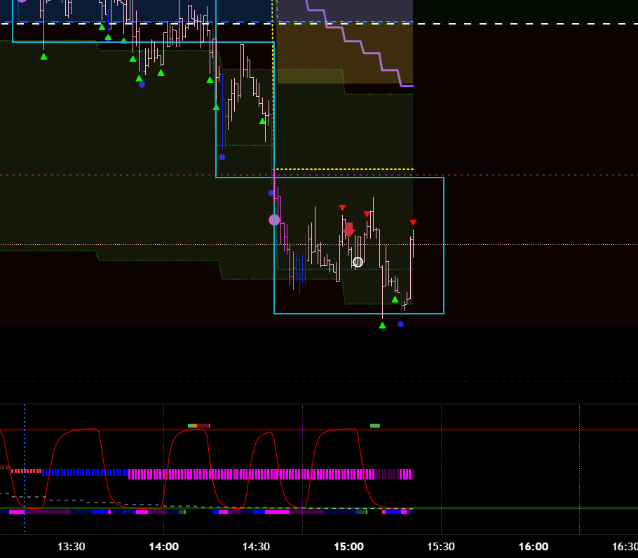Click the green triangle below the lowest wick
Screen dimensions: 638x558
(382, 325)
